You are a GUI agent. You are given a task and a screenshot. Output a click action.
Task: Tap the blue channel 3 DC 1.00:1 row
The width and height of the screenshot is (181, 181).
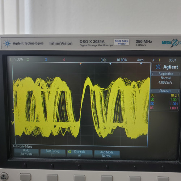pos(164,104)
